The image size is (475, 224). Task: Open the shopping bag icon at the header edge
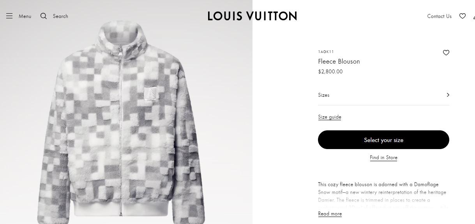474,17
